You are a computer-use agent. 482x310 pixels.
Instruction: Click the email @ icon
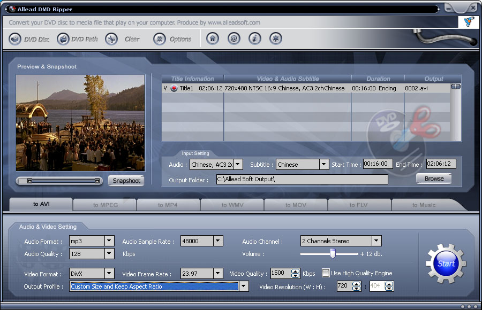[x=234, y=38]
